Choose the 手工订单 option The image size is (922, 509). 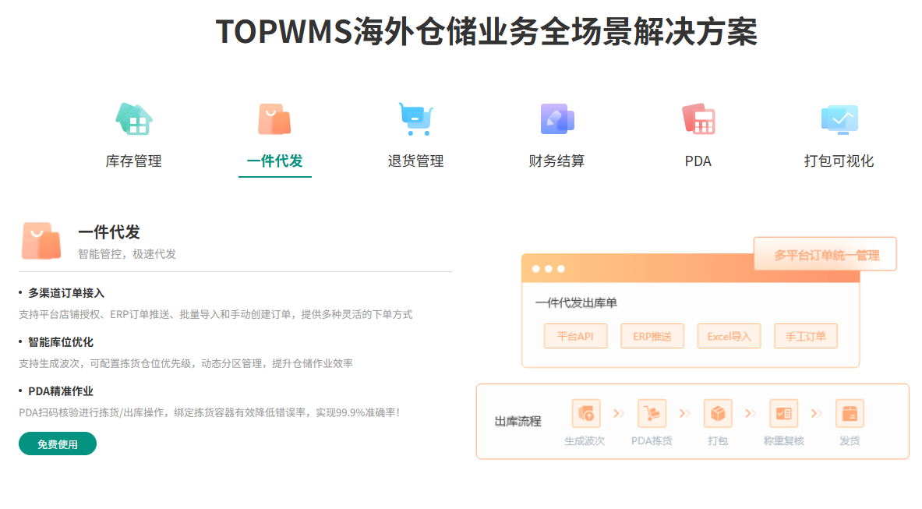(805, 337)
